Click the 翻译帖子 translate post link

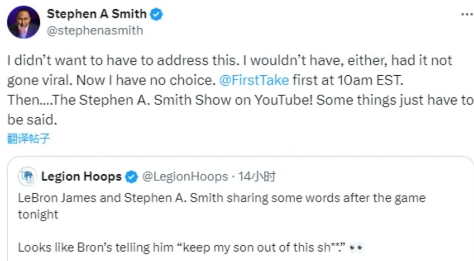click(x=29, y=139)
